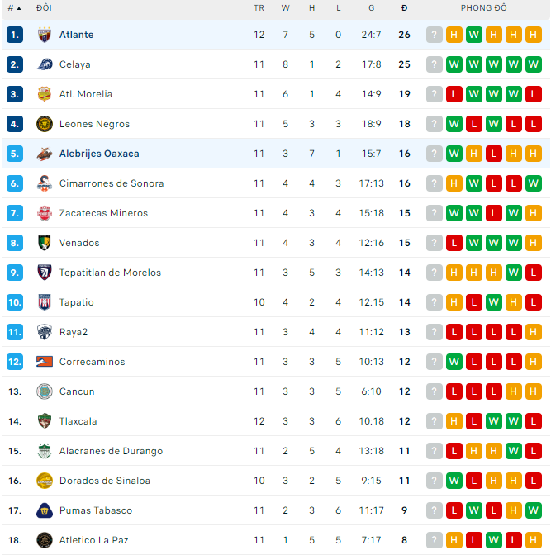Click the Leones Negros lion crest
The height and width of the screenshot is (555, 551).
tap(45, 124)
